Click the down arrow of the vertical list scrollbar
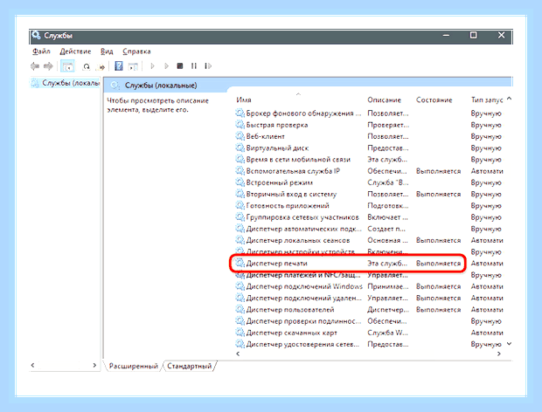 tap(509, 344)
